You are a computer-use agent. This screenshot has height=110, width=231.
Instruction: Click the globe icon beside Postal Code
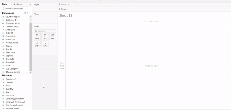pyautogui.click(x=3, y=36)
